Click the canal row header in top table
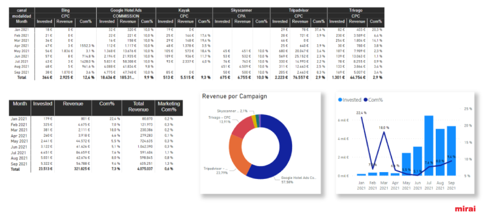 (22, 10)
